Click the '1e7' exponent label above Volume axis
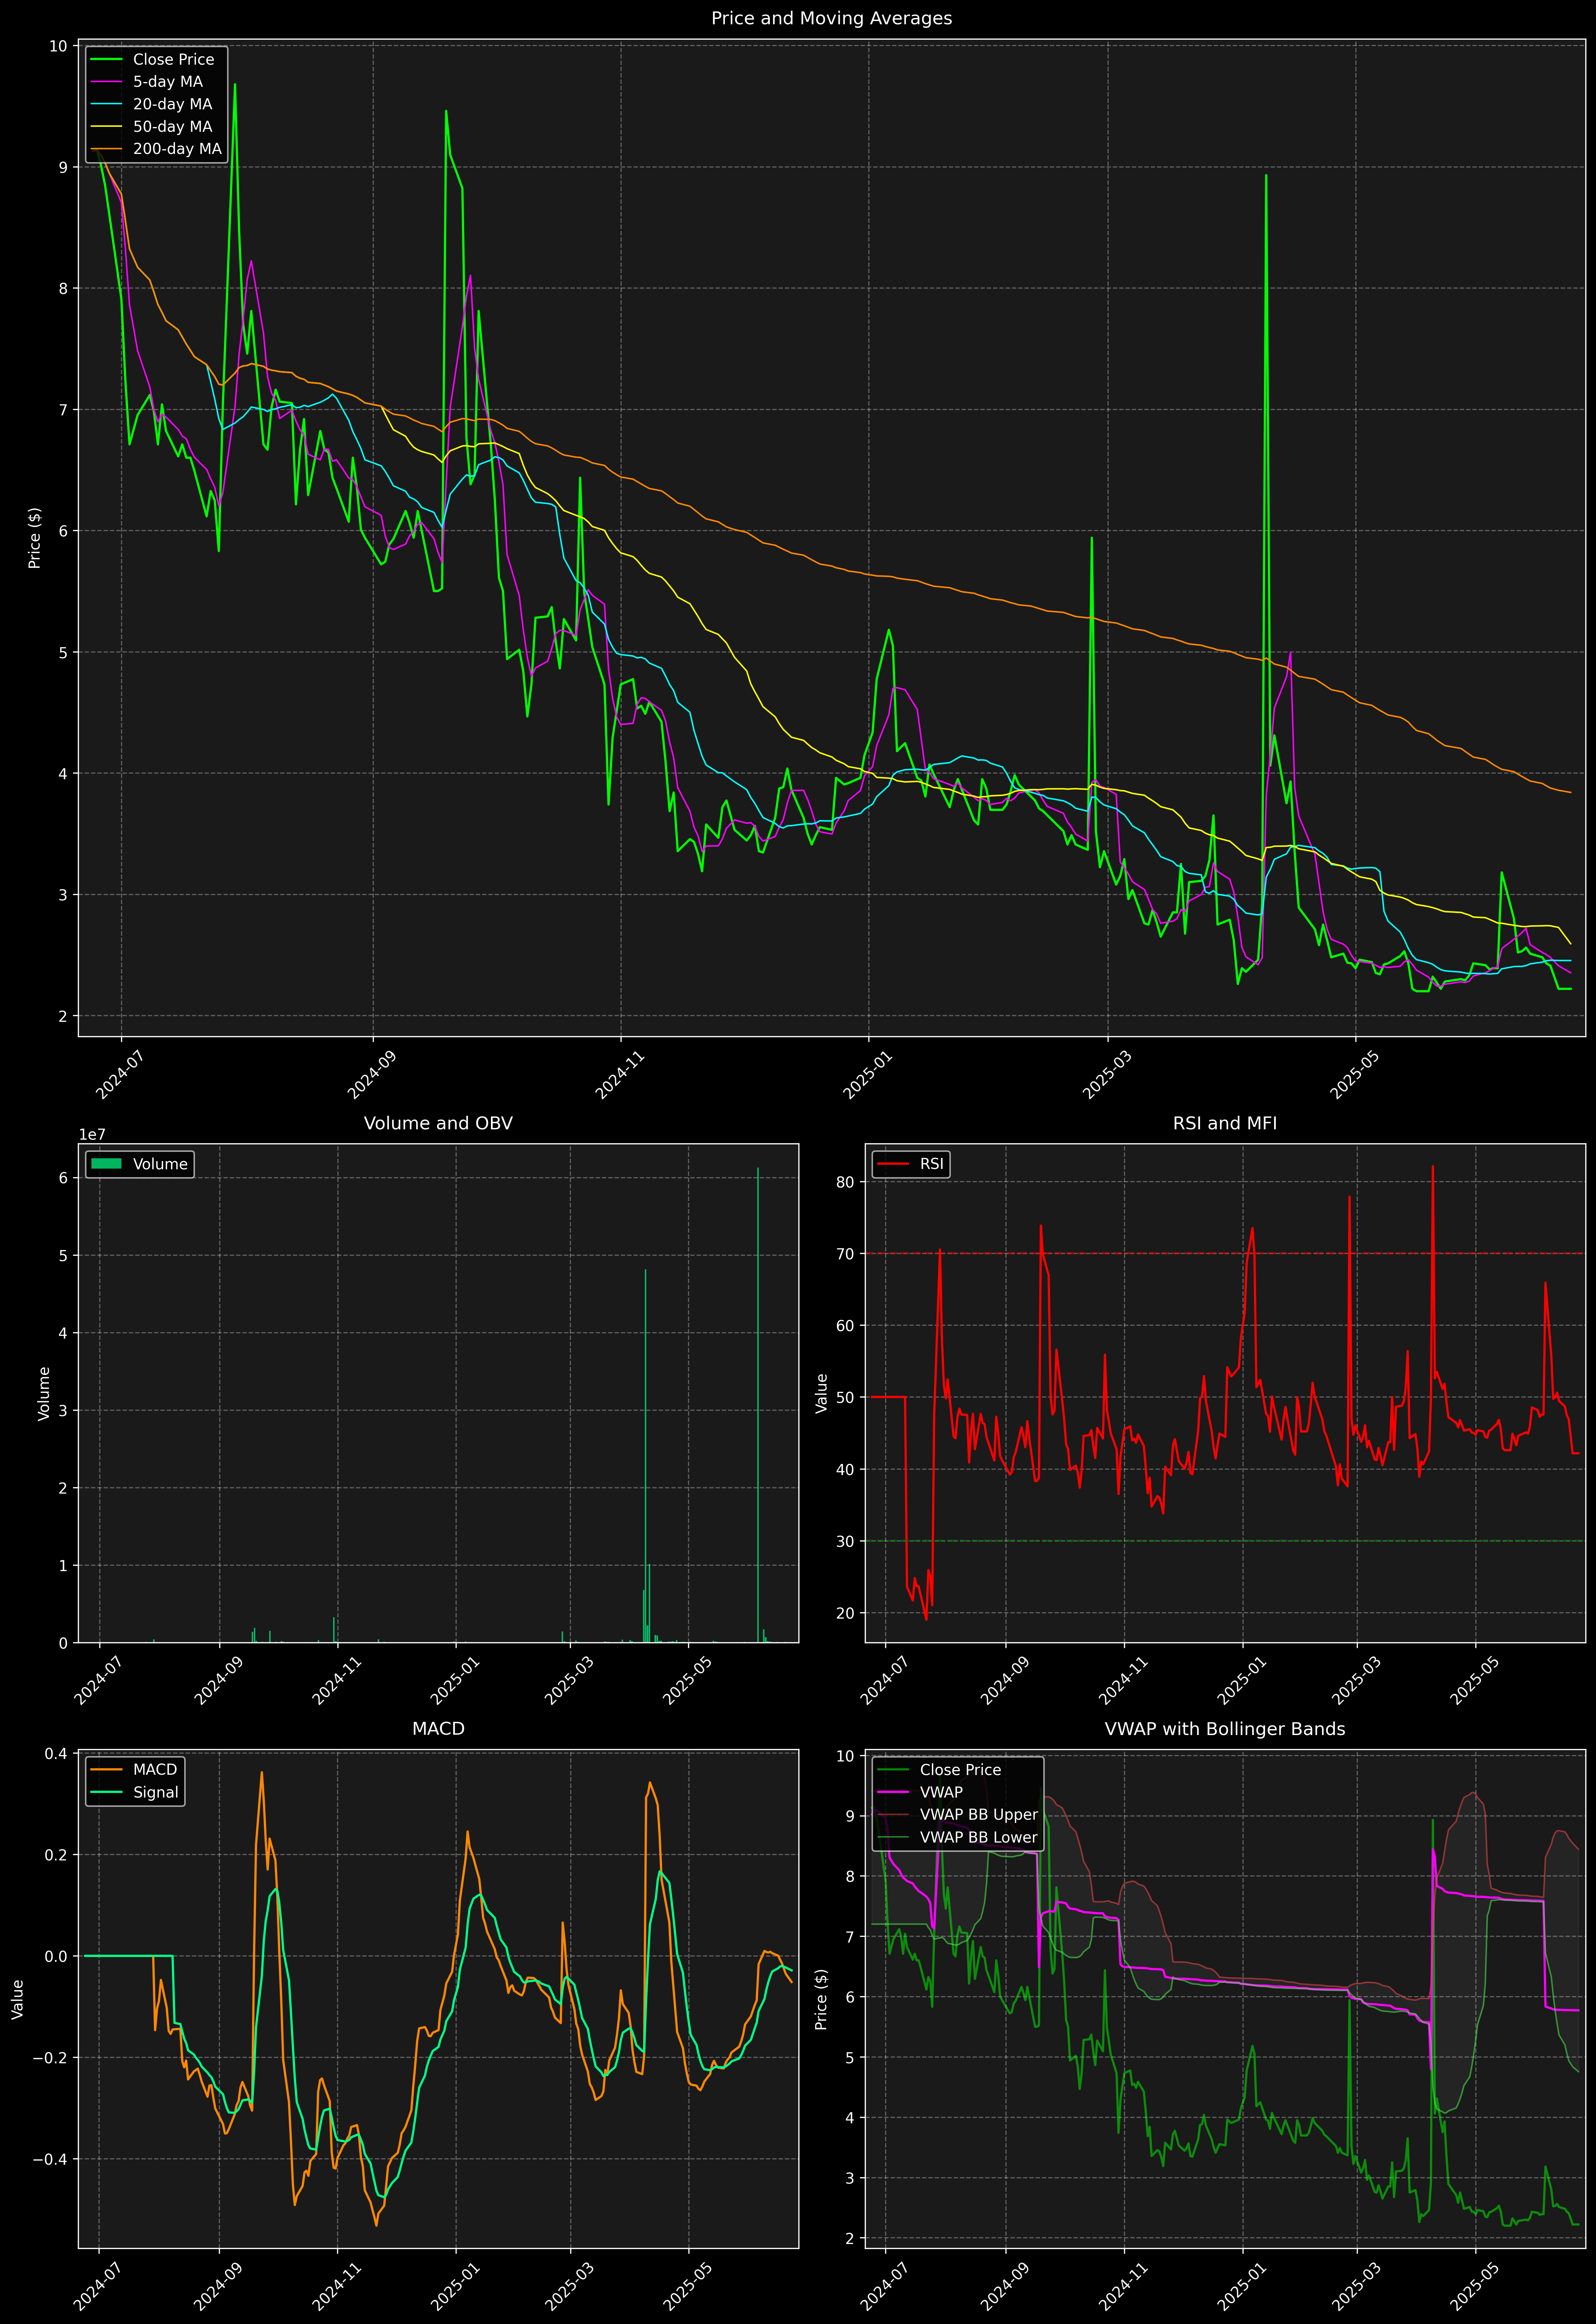1596x2324 pixels. coord(92,1135)
